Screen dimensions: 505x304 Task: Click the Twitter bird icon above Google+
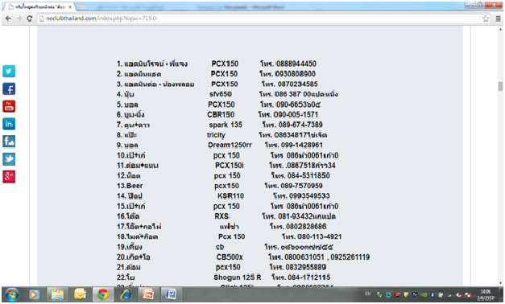click(x=9, y=159)
